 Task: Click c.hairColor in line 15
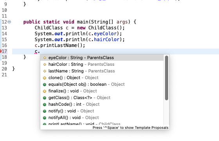pyautogui.click(x=104, y=40)
